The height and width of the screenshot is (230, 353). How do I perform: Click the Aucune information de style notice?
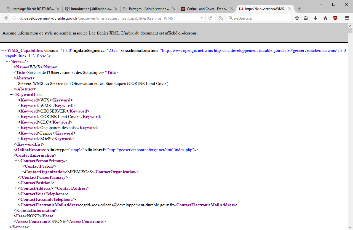coord(100,33)
